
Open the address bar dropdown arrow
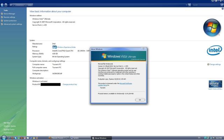click(x=187, y=5)
